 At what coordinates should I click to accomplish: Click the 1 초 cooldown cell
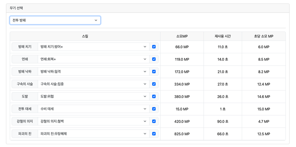tap(223, 109)
